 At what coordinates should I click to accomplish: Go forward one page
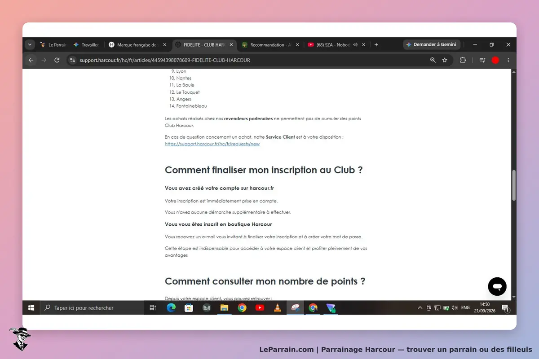(44, 60)
